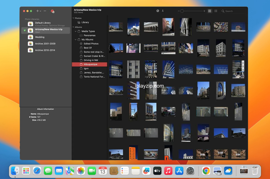Switch to list view
The image size is (270, 179).
coord(216,11)
